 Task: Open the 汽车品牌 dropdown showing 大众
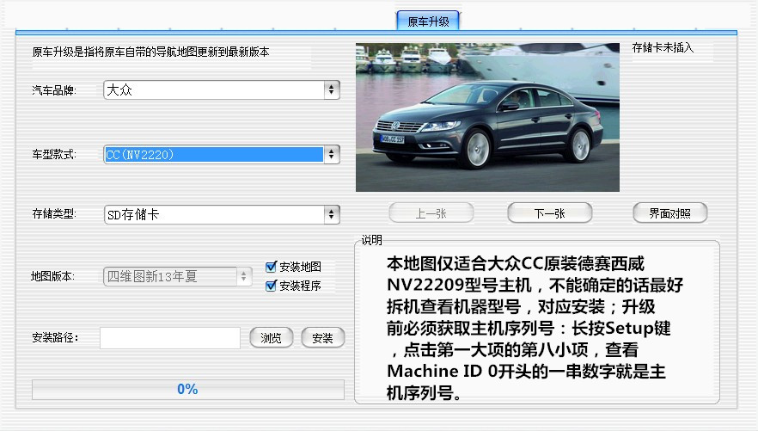pos(222,90)
